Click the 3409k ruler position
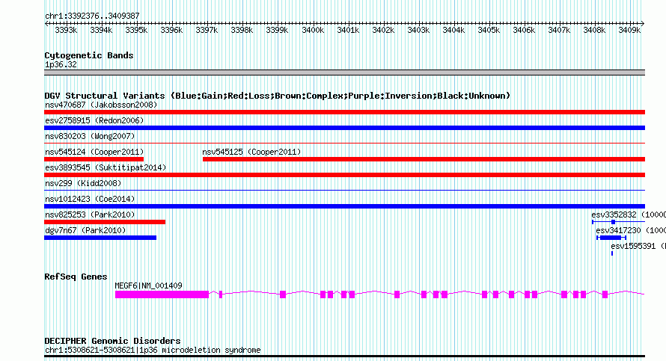 click(x=629, y=30)
